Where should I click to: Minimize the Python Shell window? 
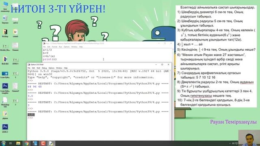pos(156,64)
